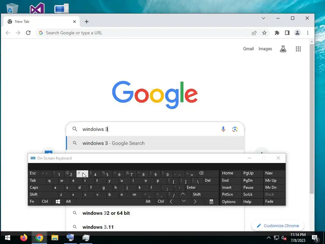325x244 pixels.
Task: Bookmark this tab with the star icon
Action: coord(264,33)
